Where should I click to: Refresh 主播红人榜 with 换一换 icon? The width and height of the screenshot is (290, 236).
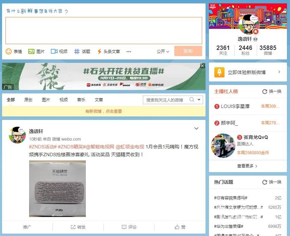point(265,91)
